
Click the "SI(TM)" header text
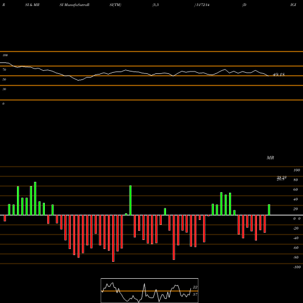pyautogui.click(x=115, y=5)
